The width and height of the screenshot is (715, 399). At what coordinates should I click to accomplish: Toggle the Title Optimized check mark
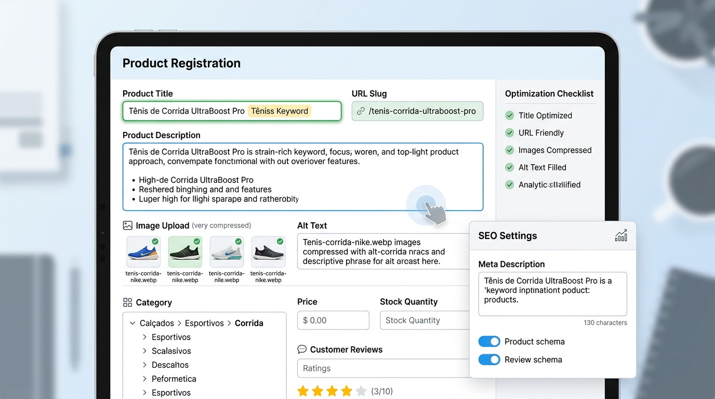pos(510,115)
